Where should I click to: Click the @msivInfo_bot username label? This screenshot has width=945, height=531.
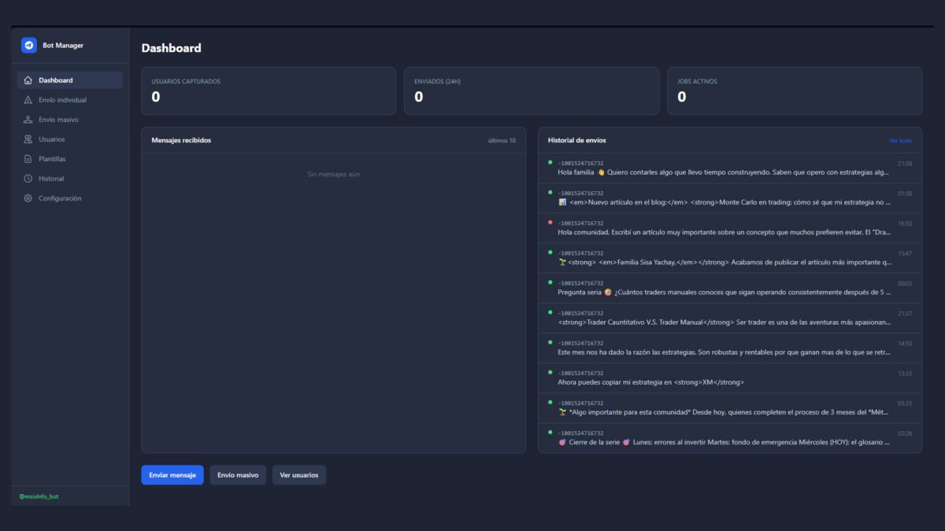(39, 496)
